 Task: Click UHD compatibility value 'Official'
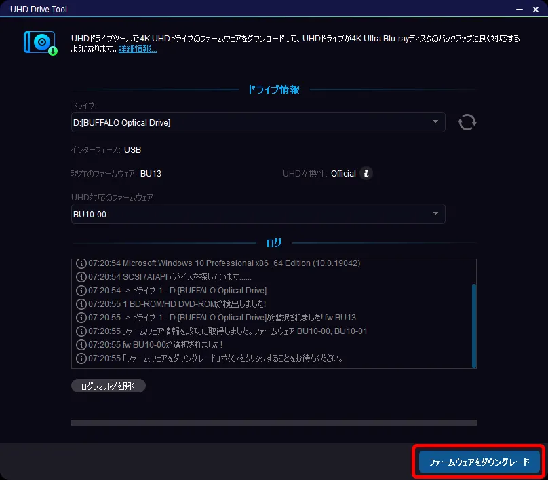point(343,174)
